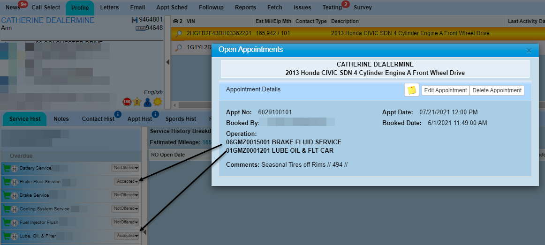The image size is (545, 245).
Task: Open Cooling System Service status dropdown
Action: click(x=125, y=209)
